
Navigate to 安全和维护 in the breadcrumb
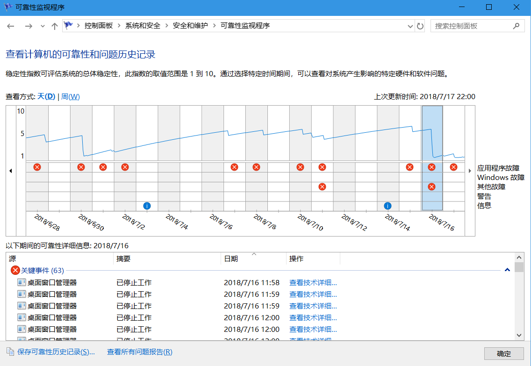(190, 26)
